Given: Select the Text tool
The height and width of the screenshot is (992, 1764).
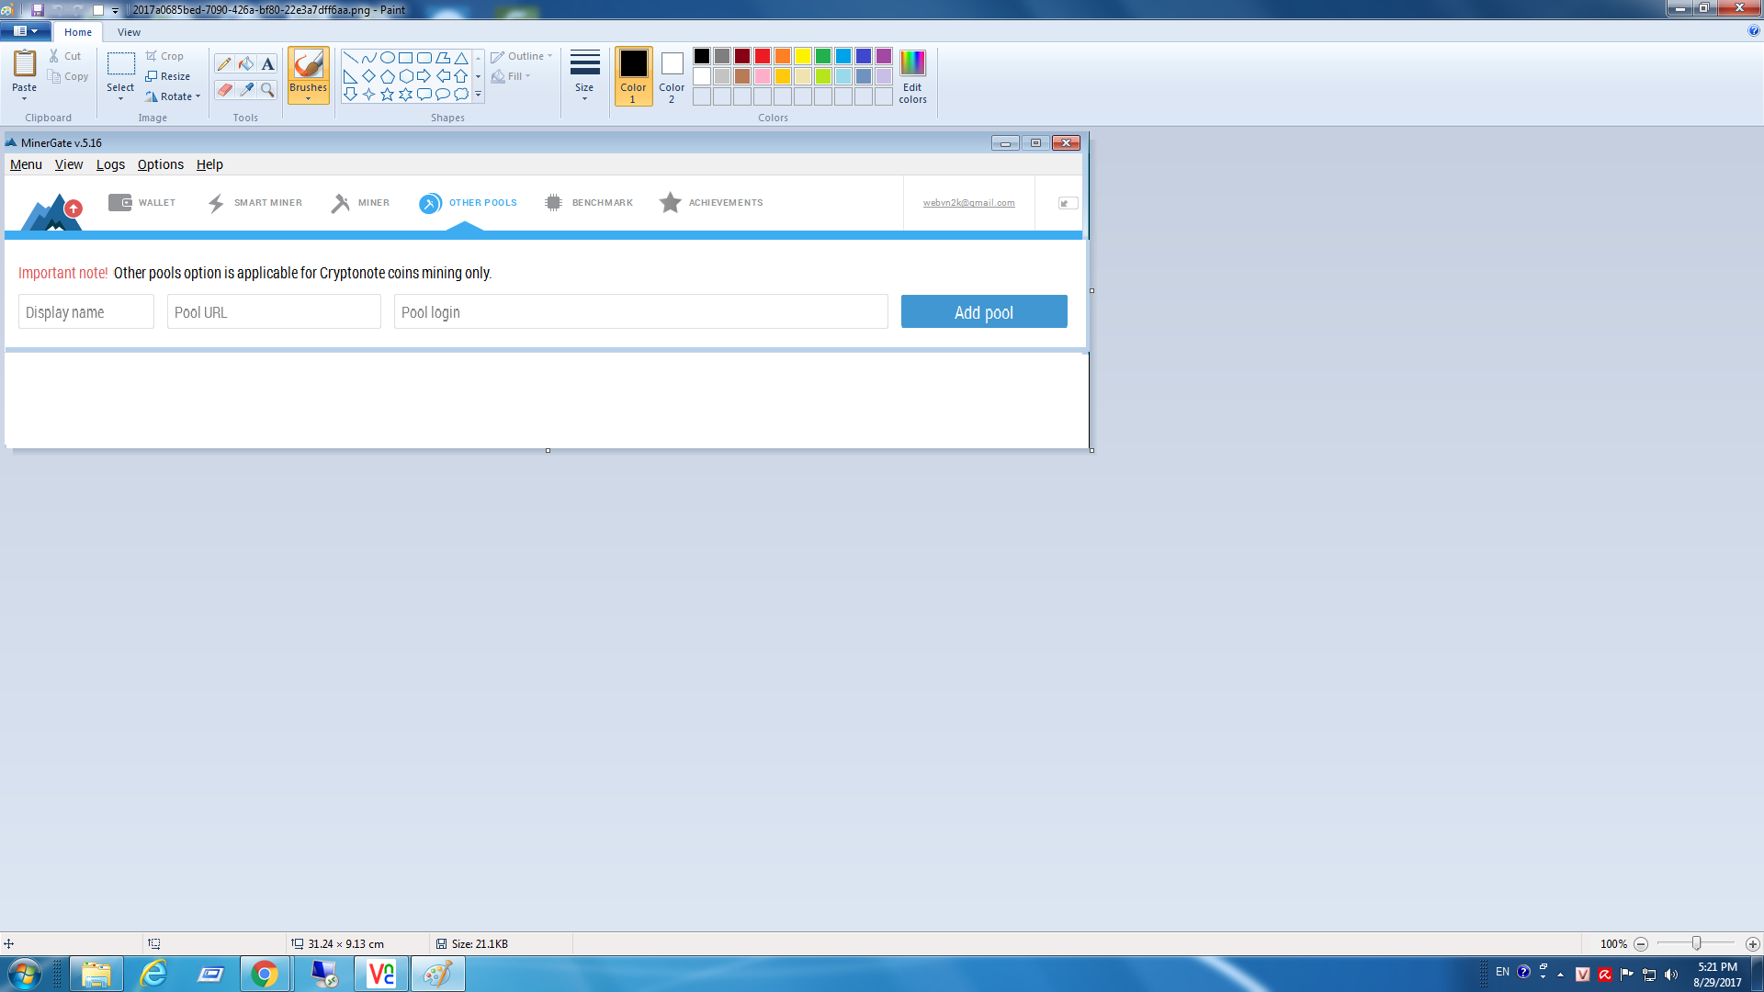Looking at the screenshot, I should [267, 64].
